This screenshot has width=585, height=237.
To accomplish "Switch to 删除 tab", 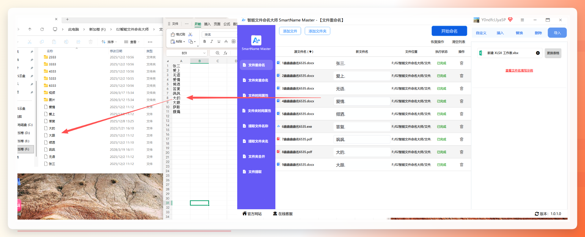I will coord(538,33).
